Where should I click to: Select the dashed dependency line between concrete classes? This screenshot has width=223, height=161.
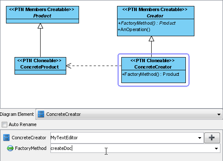pos(94,66)
